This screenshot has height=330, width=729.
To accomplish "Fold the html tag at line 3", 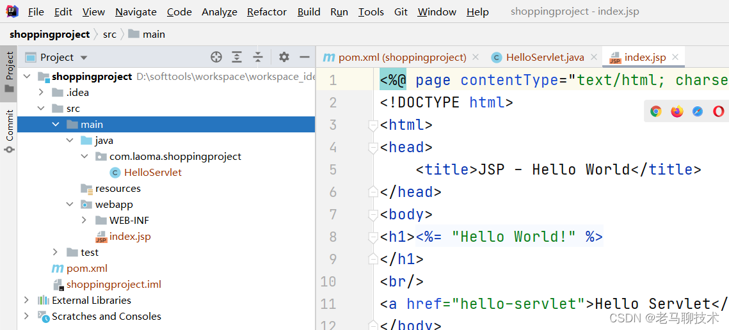I will (373, 125).
